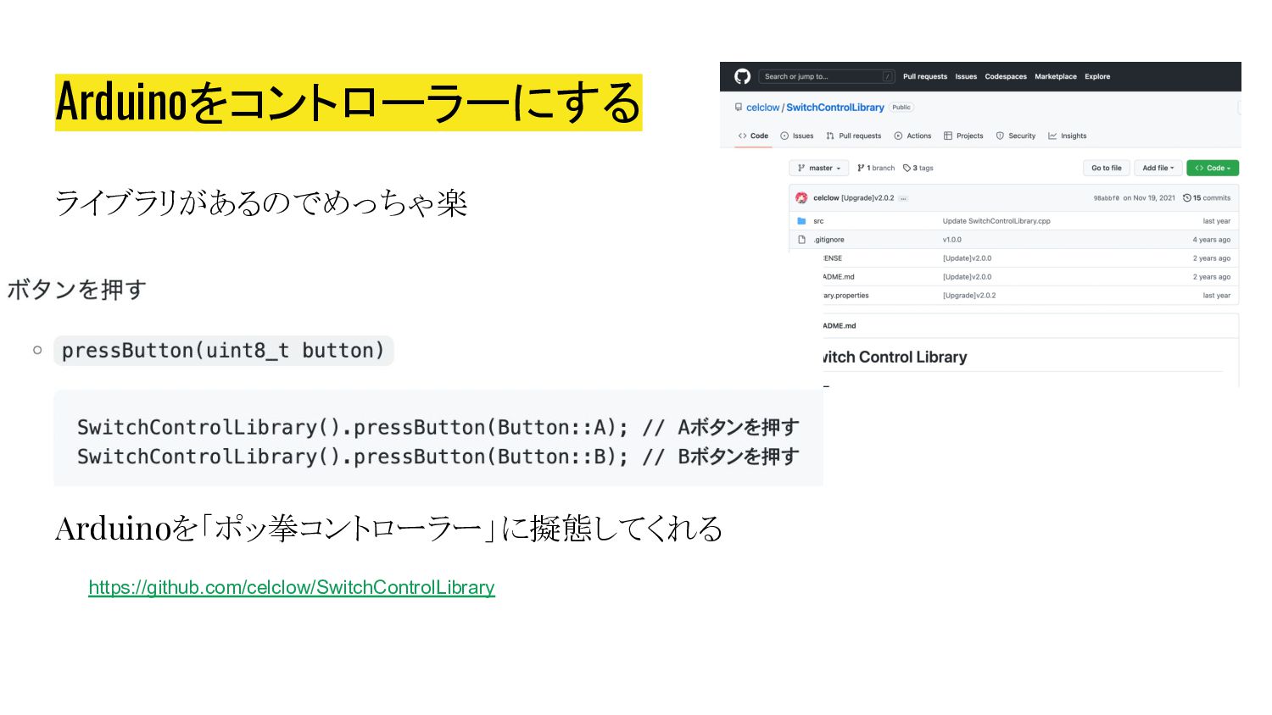This screenshot has height=715, width=1272.
Task: Click '4 years ago' in the .gitignore row
Action: point(1211,240)
